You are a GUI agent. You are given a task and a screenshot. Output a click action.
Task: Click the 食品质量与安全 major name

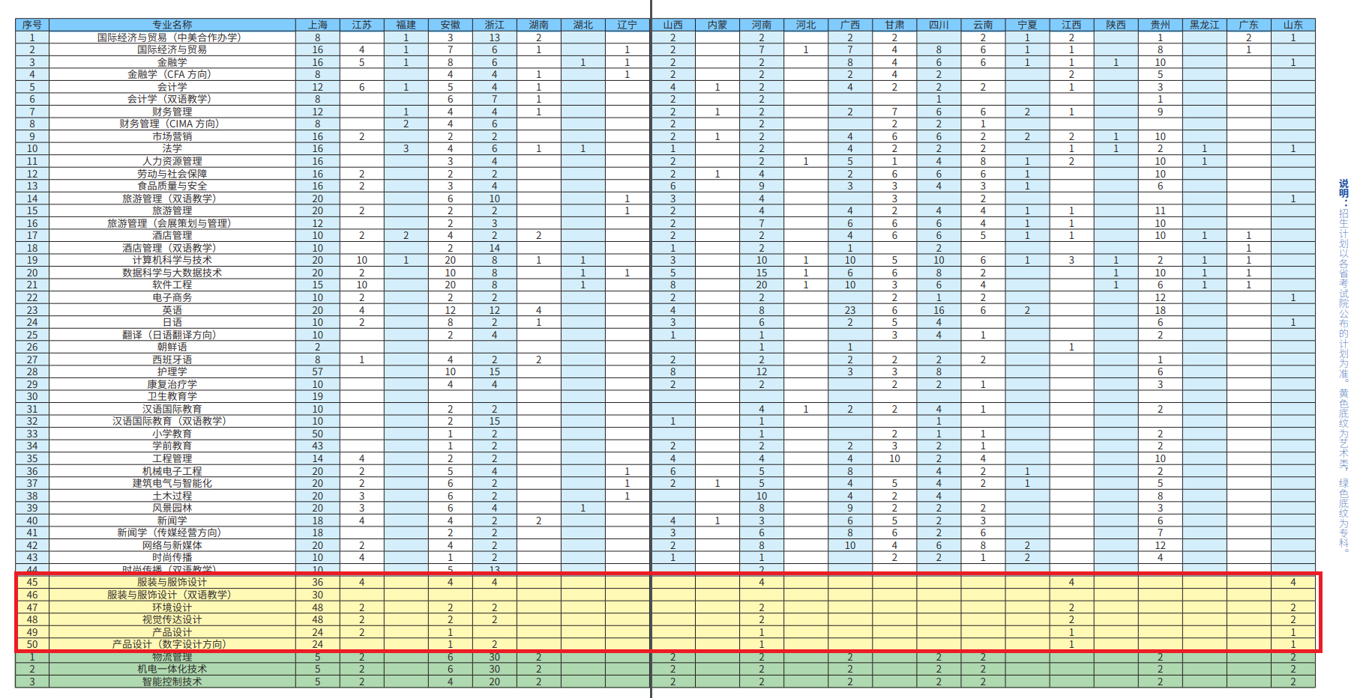pyautogui.click(x=172, y=186)
